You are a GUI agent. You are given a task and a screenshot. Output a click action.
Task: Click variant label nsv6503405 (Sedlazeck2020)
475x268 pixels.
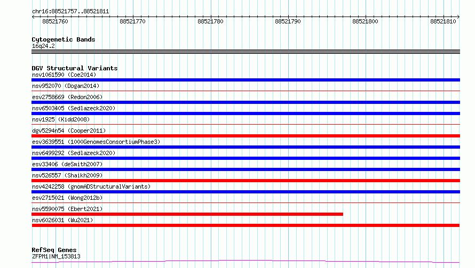74,108
